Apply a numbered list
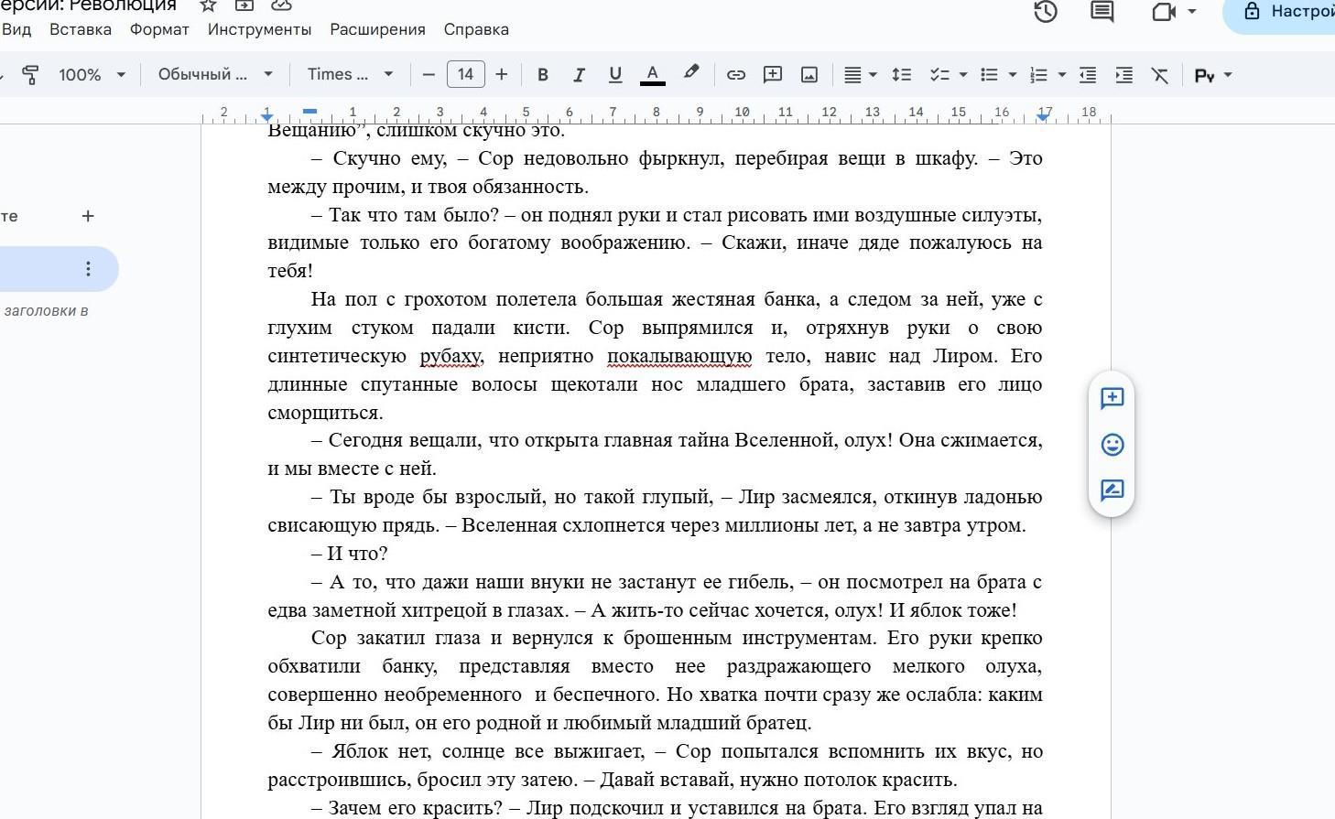The width and height of the screenshot is (1335, 819). (1038, 75)
